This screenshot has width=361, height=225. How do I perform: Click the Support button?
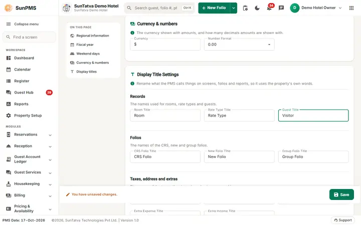point(343,220)
